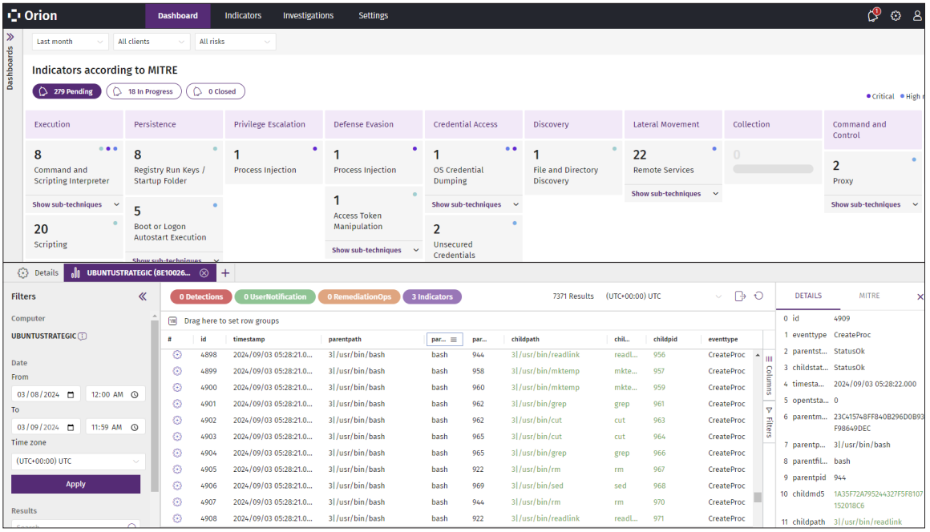Switch to the MITRE tab in side panel
The height and width of the screenshot is (532, 930).
[869, 296]
